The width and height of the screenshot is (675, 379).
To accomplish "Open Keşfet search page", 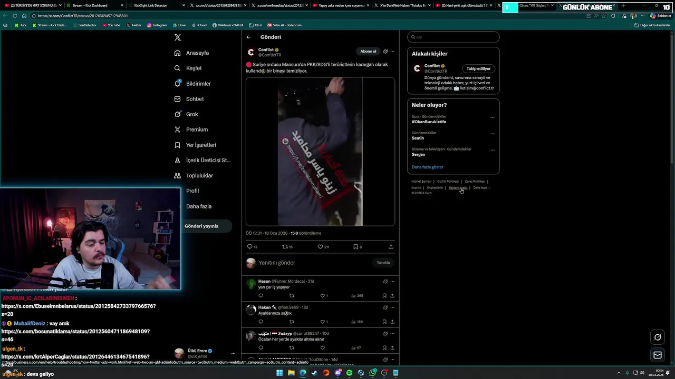I will tap(188, 68).
